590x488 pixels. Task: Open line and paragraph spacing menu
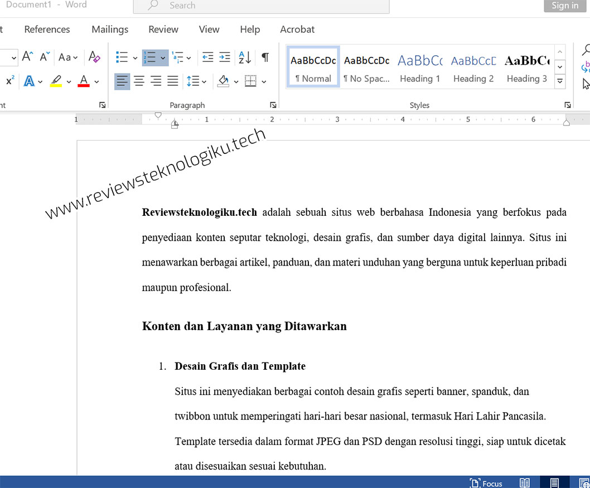pos(196,81)
